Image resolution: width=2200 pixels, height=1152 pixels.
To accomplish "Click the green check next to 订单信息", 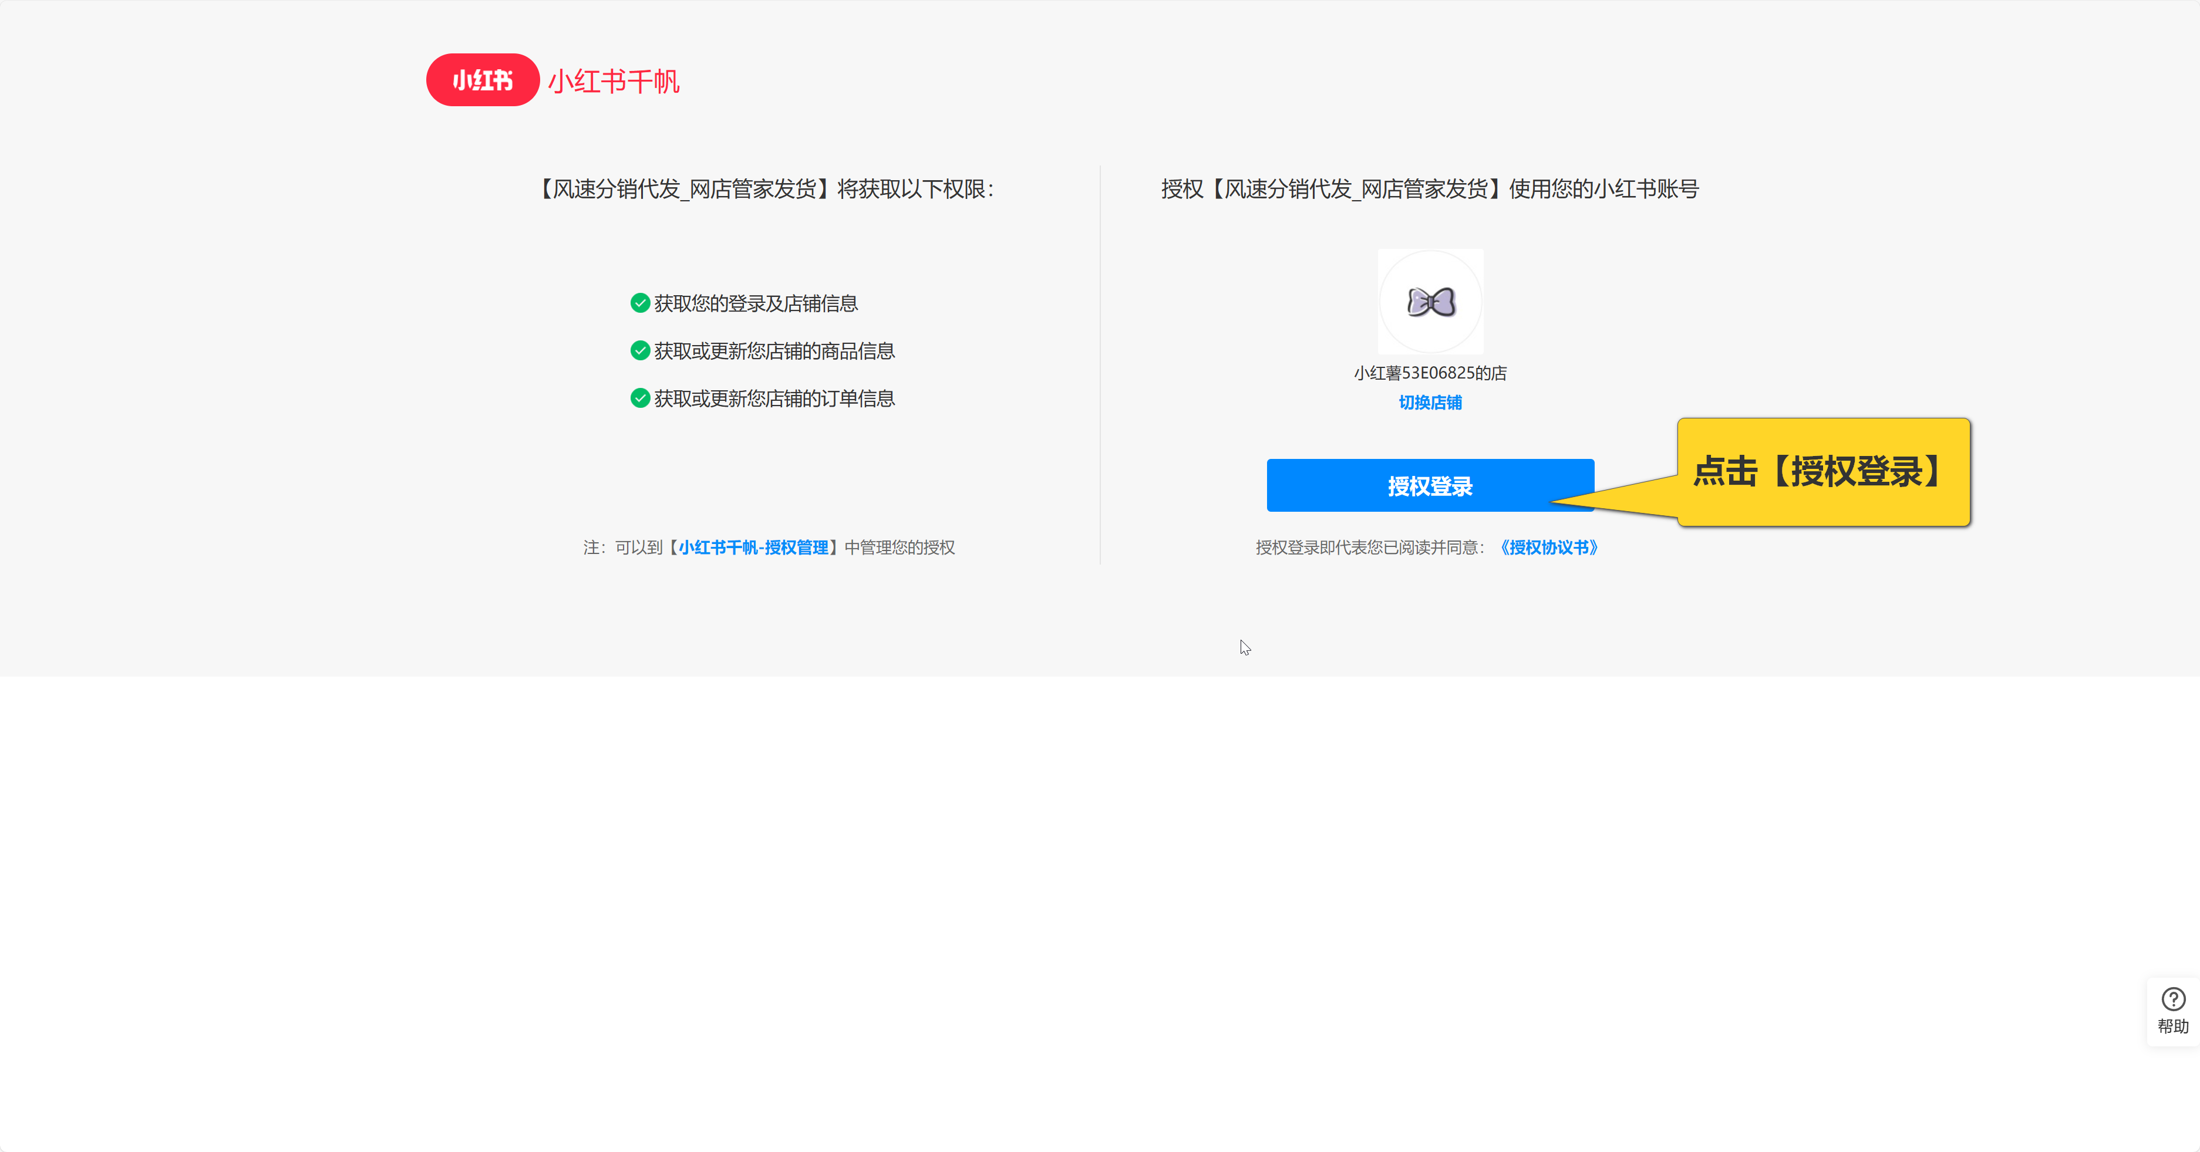I will (639, 398).
